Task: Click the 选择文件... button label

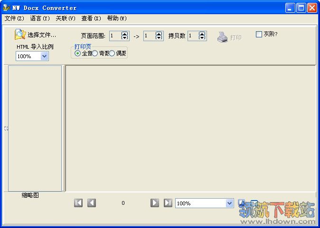Action: [x=42, y=35]
